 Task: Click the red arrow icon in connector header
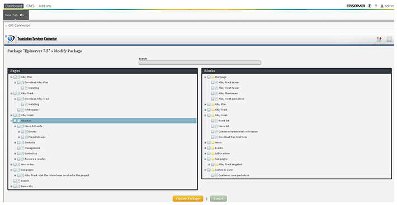379,39
